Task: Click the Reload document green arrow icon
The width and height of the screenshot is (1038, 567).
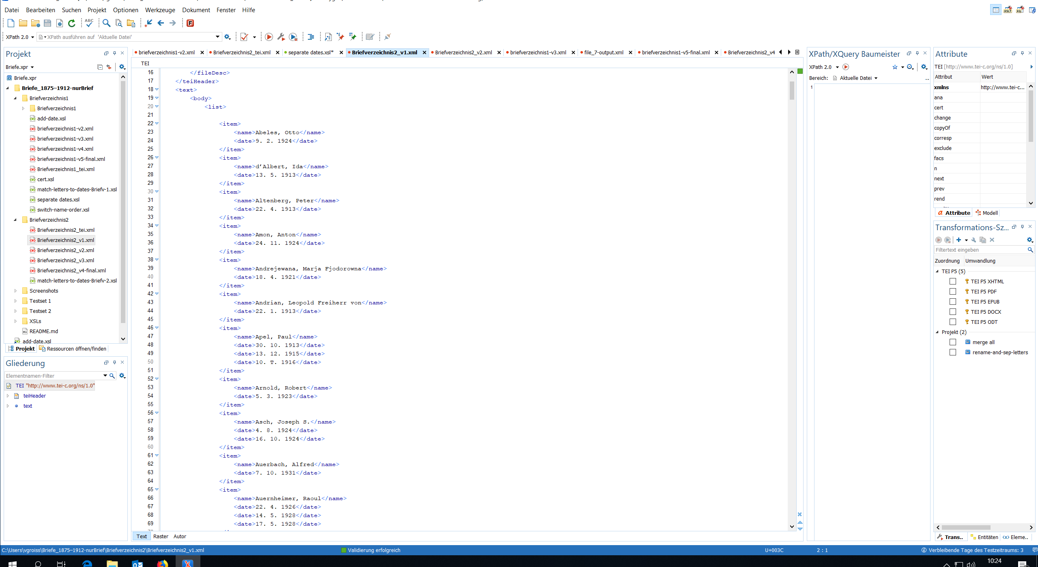Action: (72, 23)
